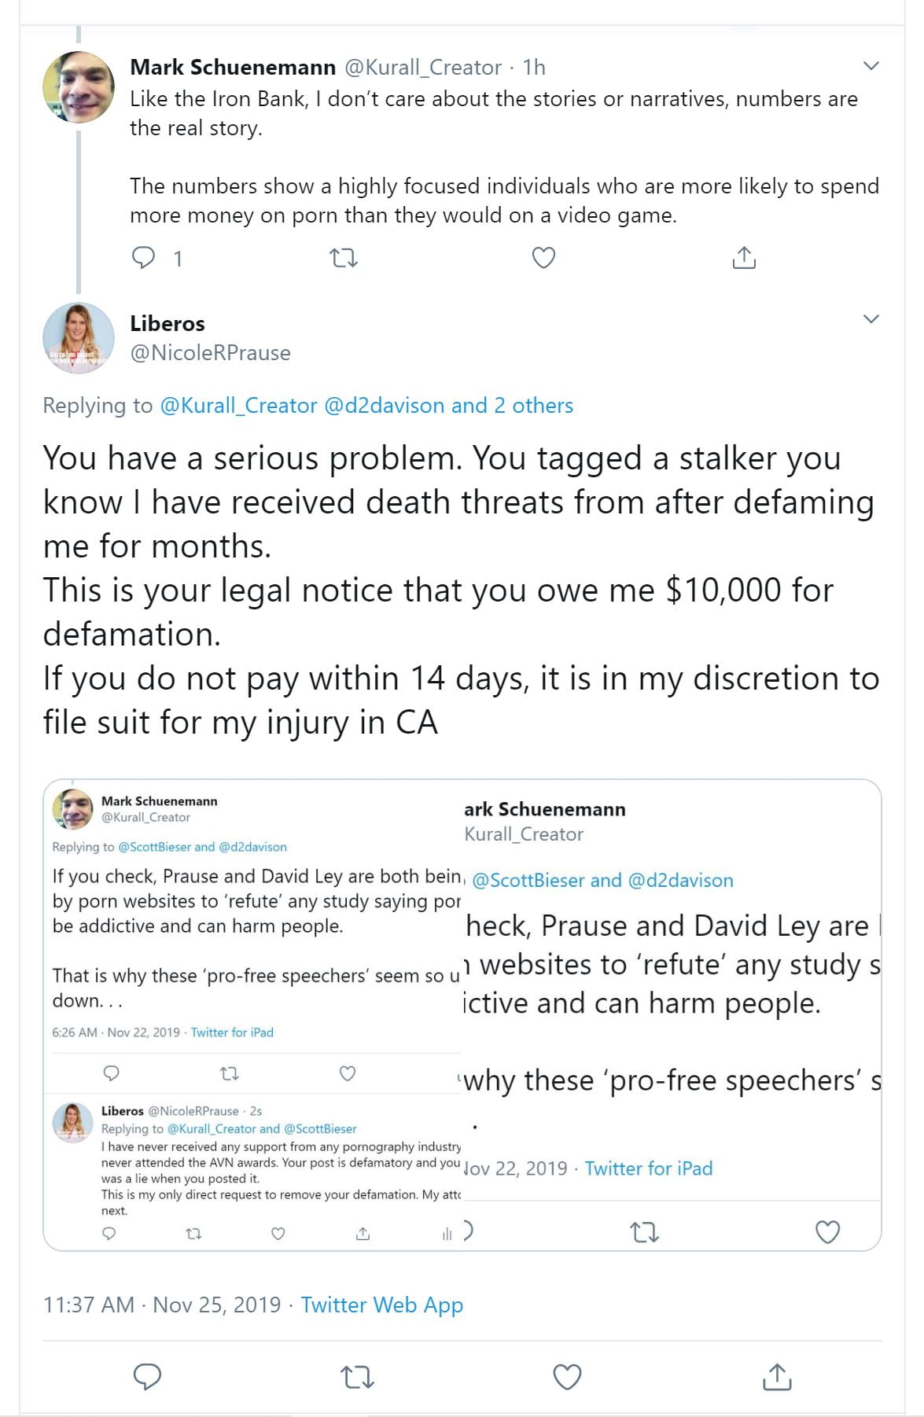Click @Kurall_Creator in the Replying to line
Image resolution: width=924 pixels, height=1417 pixels.
238,406
